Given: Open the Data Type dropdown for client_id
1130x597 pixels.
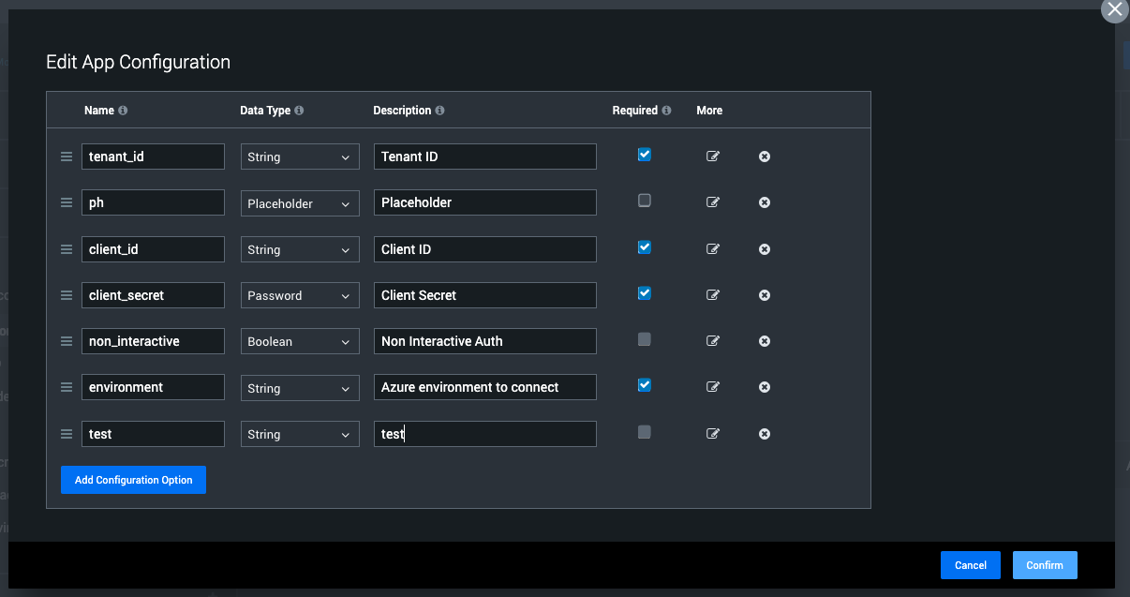Looking at the screenshot, I should [x=300, y=248].
